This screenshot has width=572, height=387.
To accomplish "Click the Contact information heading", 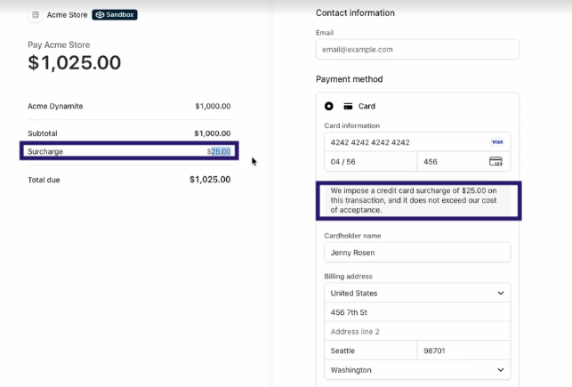I will click(x=355, y=13).
